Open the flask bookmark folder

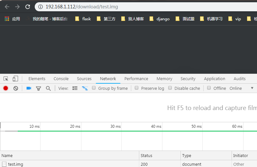click(x=83, y=19)
